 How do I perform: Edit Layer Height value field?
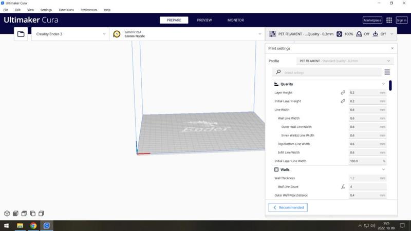[x=367, y=93]
